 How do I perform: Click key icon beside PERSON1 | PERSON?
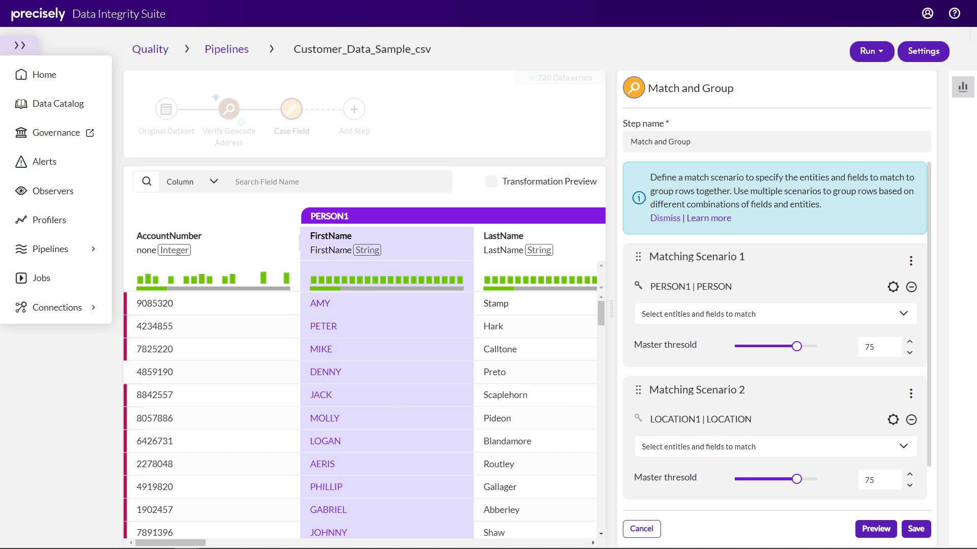[638, 285]
